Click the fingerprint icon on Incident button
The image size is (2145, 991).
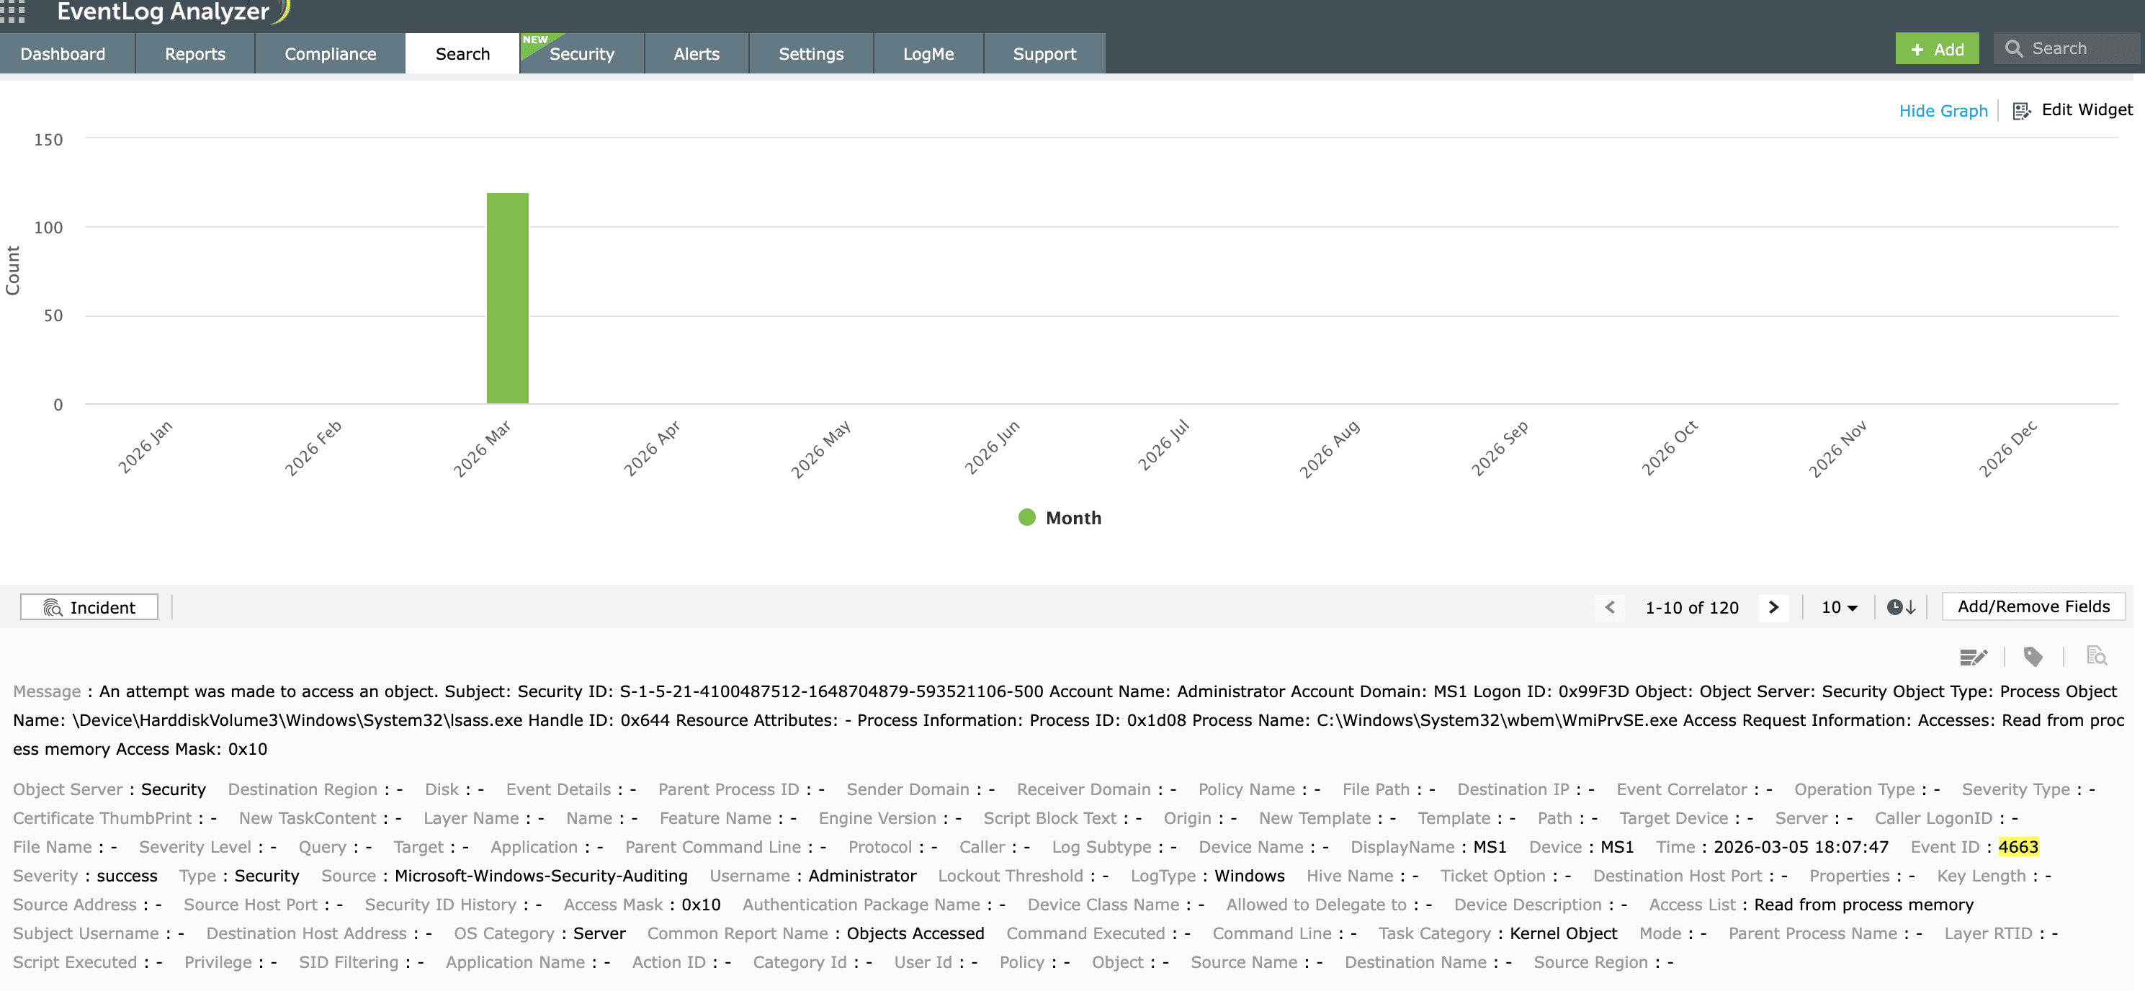point(53,608)
